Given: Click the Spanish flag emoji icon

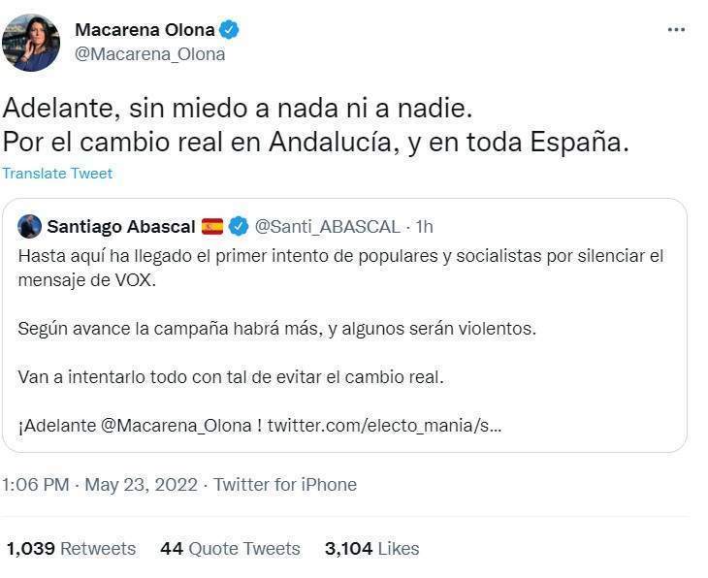Looking at the screenshot, I should pyautogui.click(x=212, y=226).
